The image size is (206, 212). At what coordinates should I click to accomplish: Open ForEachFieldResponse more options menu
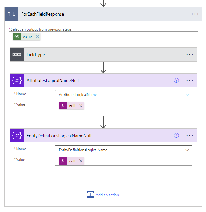click(x=195, y=14)
